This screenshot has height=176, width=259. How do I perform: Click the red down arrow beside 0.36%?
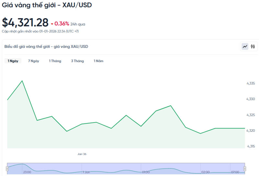(52, 24)
